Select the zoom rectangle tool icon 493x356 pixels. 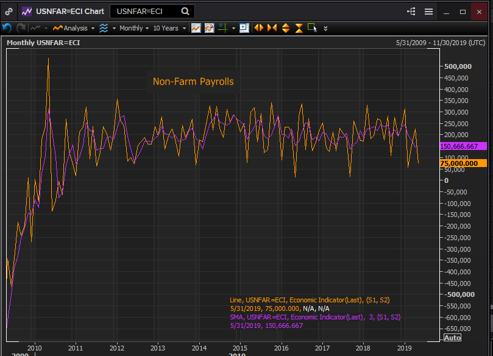coord(313,28)
